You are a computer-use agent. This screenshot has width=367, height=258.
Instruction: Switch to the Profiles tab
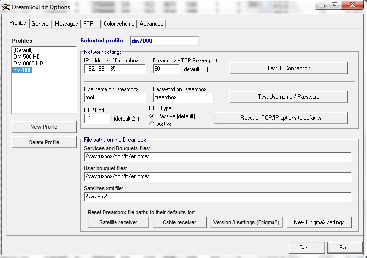click(18, 23)
